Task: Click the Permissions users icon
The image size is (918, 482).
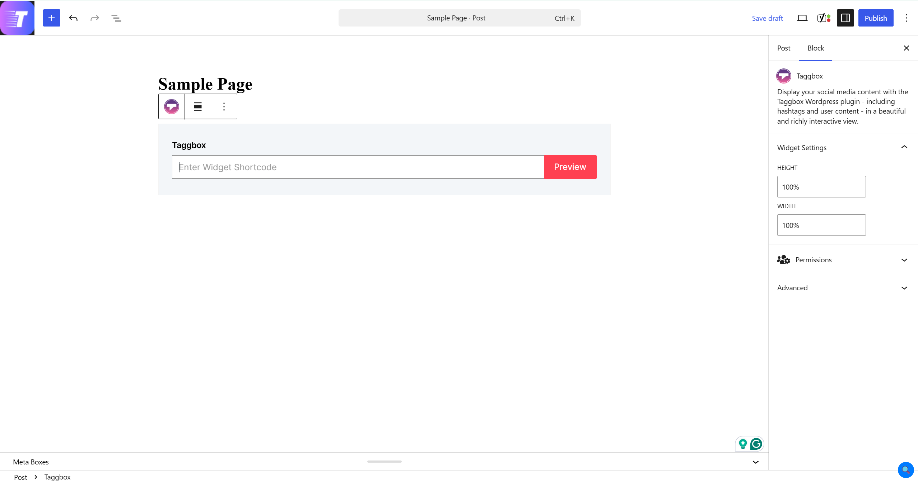Action: coord(784,260)
